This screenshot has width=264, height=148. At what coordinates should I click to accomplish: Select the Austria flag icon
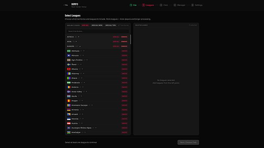69,123
